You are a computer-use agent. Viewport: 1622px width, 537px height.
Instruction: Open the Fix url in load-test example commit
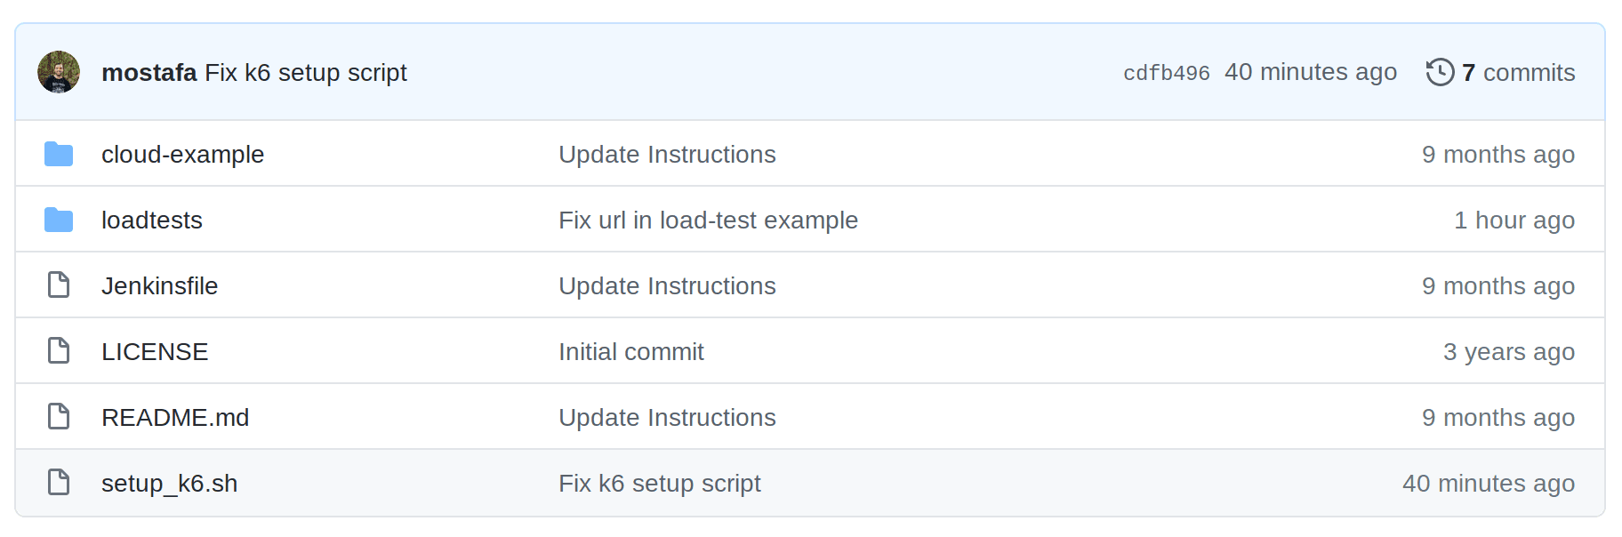click(x=708, y=220)
